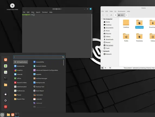Open the Templates folder in file manager

[139, 37]
